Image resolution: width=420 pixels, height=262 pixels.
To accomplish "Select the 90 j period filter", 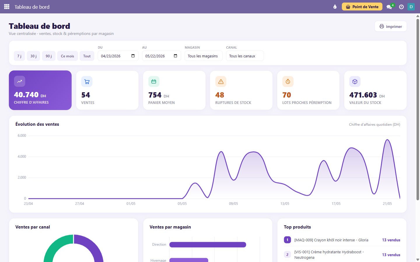I will pos(49,56).
